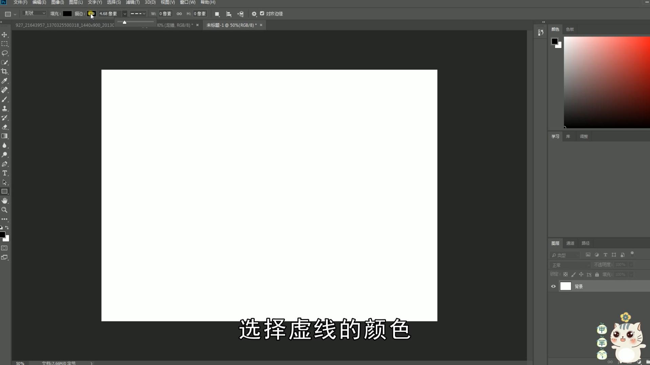Select the Gradient tool
Screen dimensions: 650x365
(4, 136)
